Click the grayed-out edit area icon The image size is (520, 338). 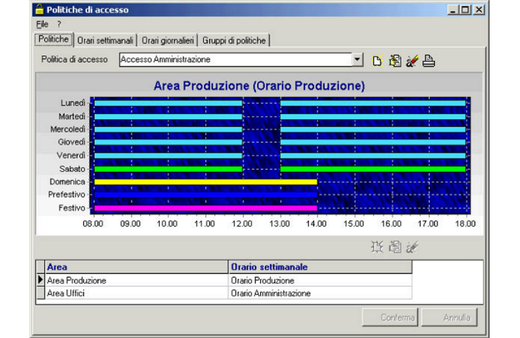click(x=395, y=247)
